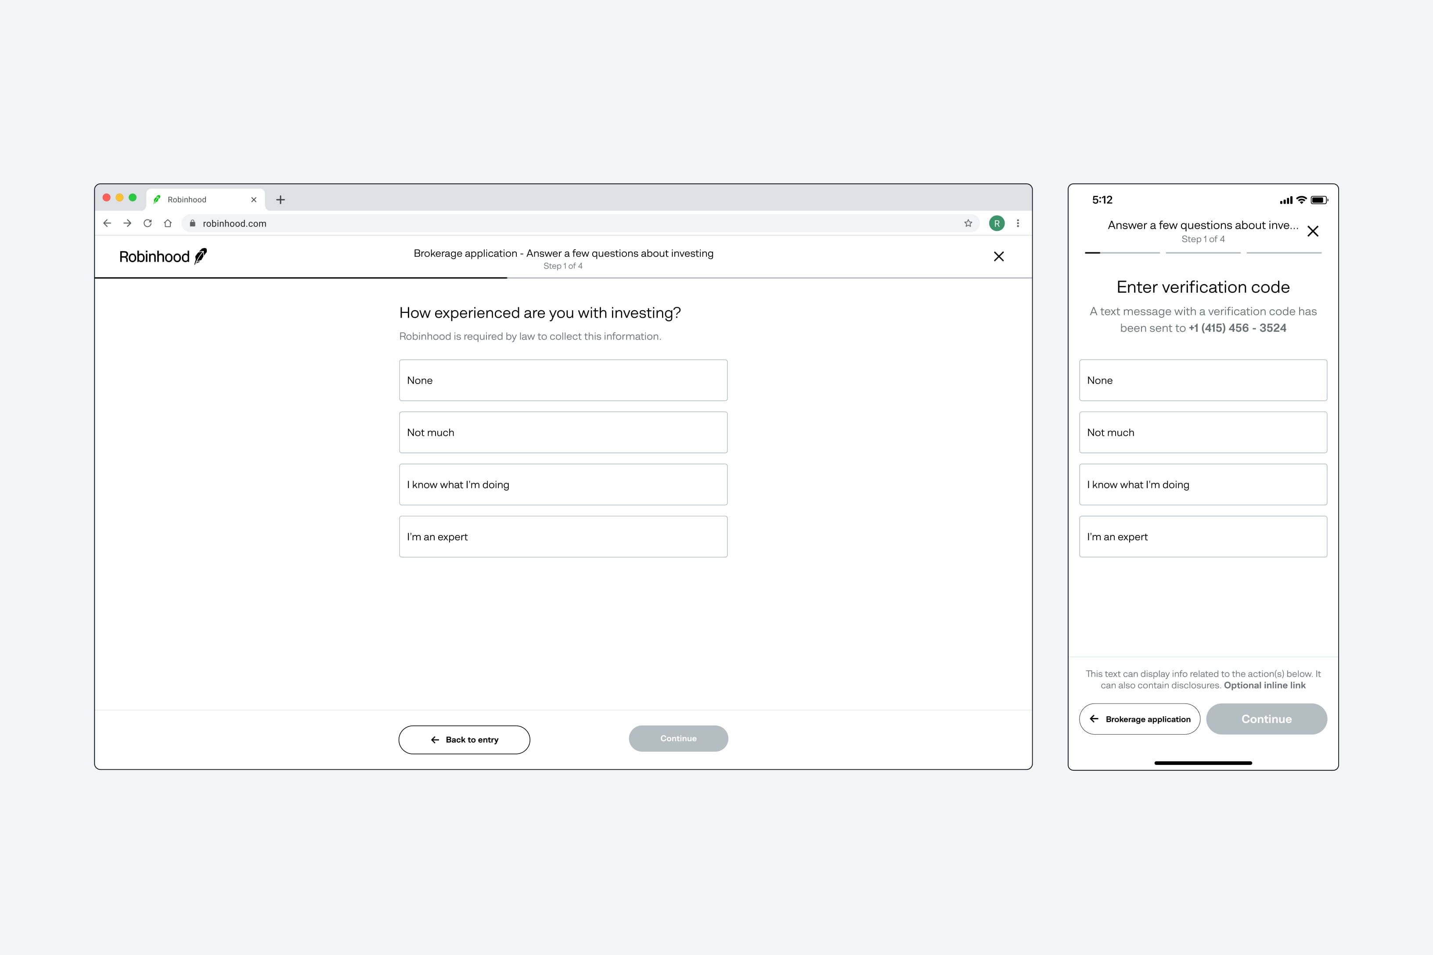Tap the mobile battery status icon
This screenshot has width=1433, height=955.
(x=1319, y=200)
